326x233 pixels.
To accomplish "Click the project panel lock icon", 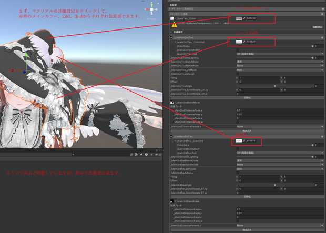I will 157,150.
